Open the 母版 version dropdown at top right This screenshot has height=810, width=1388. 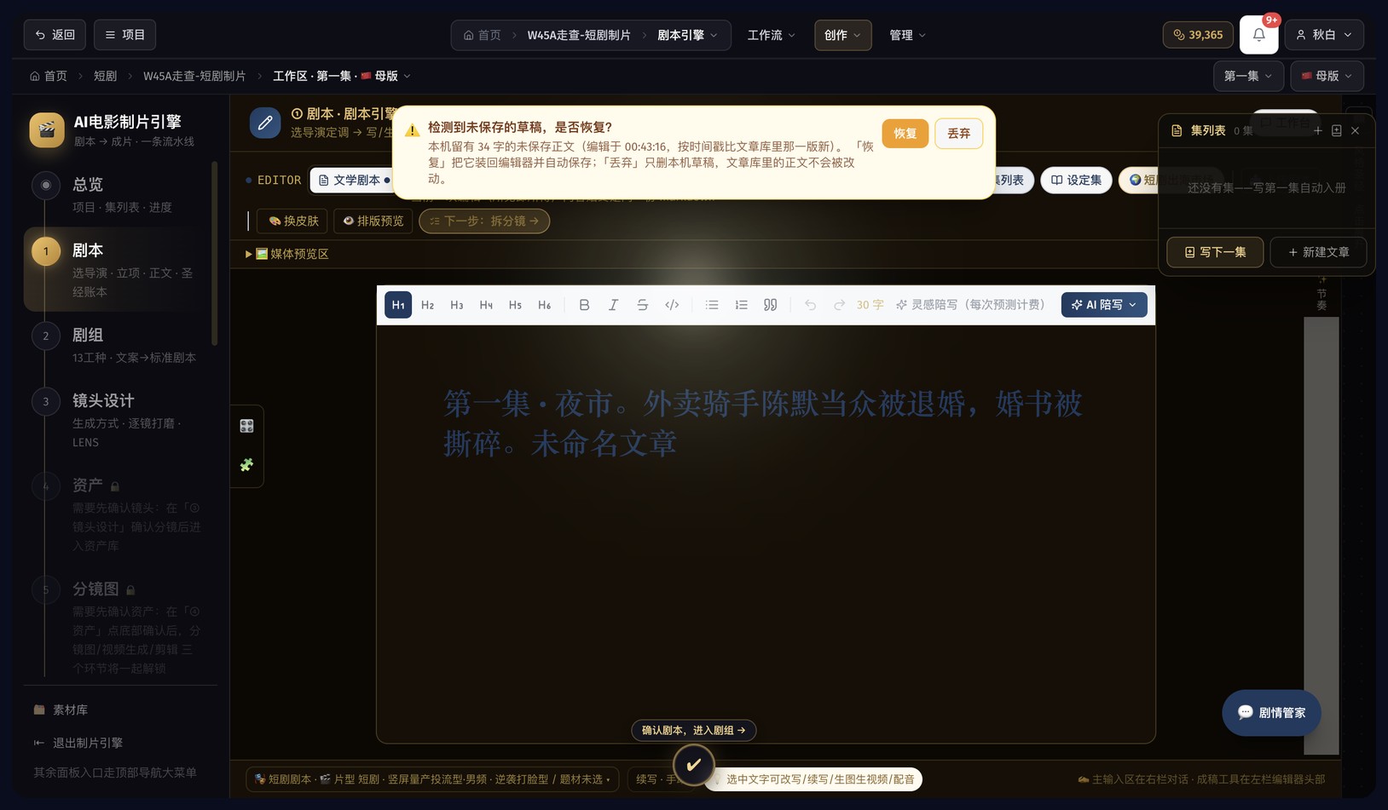(x=1327, y=76)
